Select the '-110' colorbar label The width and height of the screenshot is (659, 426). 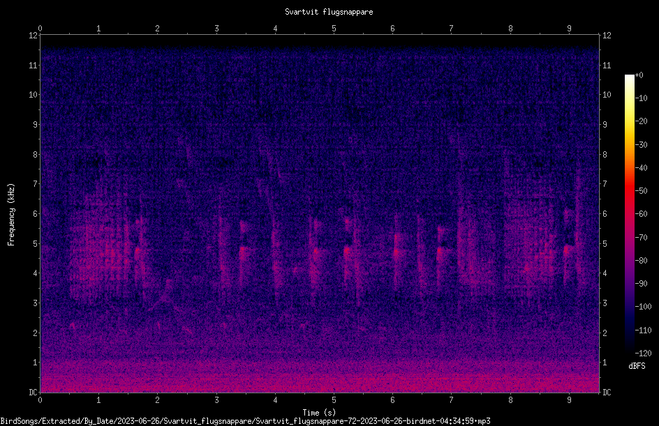[644, 330]
